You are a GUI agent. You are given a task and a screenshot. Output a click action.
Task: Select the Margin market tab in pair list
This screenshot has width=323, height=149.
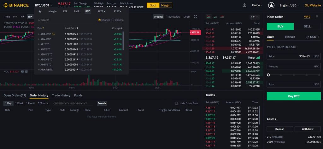point(53,12)
